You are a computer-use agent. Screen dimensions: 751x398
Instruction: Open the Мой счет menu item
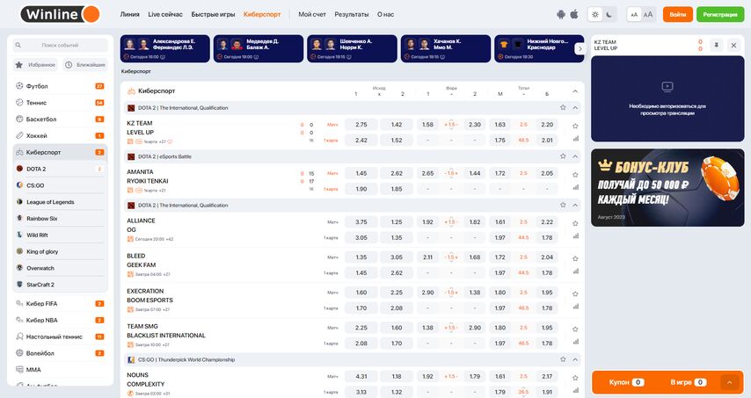click(x=312, y=14)
